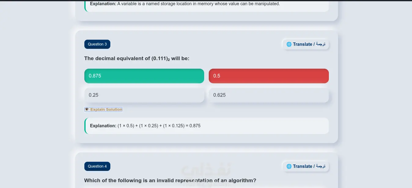Click the word 'Translate' in Question 4's button

click(303, 166)
